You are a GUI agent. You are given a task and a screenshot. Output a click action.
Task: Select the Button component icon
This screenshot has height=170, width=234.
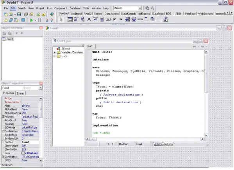(x=108, y=19)
